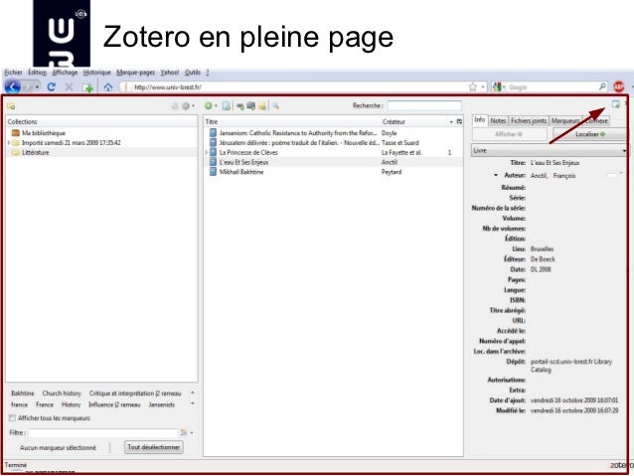
Task: Add a new item with the green plus button
Action: 209,106
